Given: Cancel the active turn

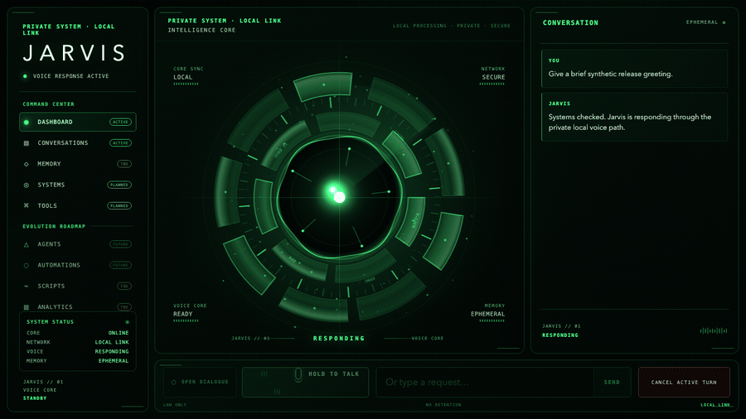Looking at the screenshot, I should pos(684,382).
